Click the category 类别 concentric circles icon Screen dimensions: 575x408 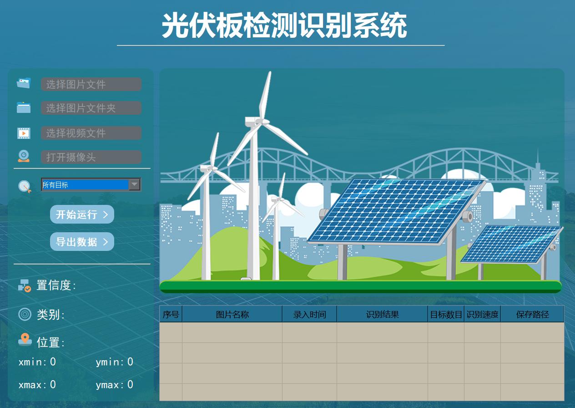[x=25, y=314]
